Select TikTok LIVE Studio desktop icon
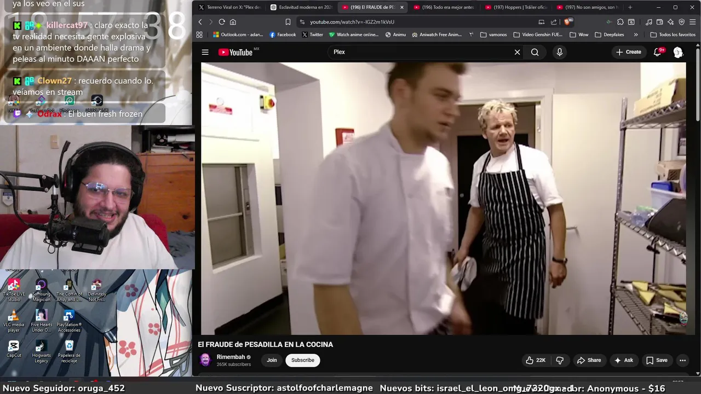 (x=14, y=290)
